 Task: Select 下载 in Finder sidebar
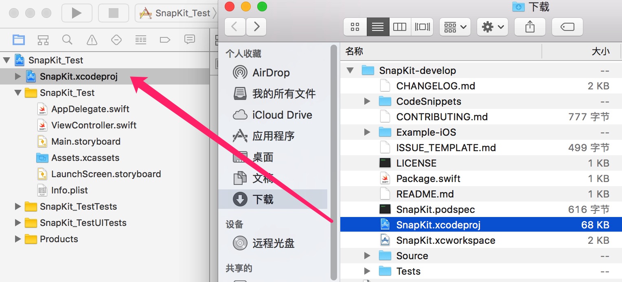(x=273, y=199)
